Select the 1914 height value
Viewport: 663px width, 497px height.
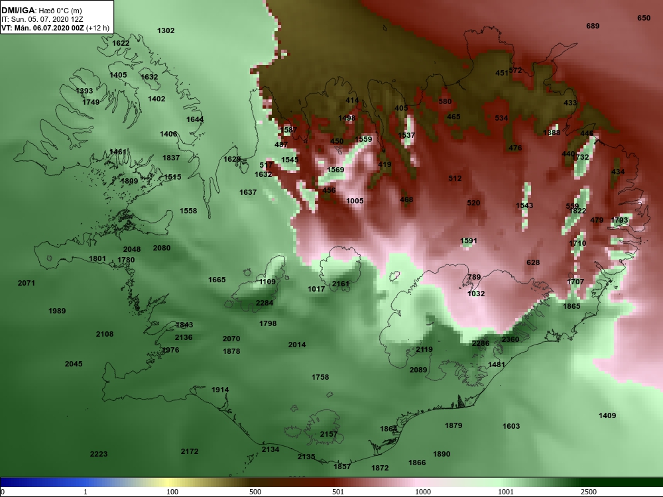pos(220,390)
